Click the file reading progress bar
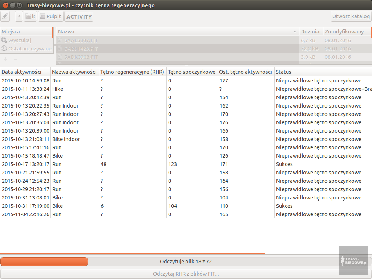Viewport: 372px width, 279px height. tap(186, 262)
